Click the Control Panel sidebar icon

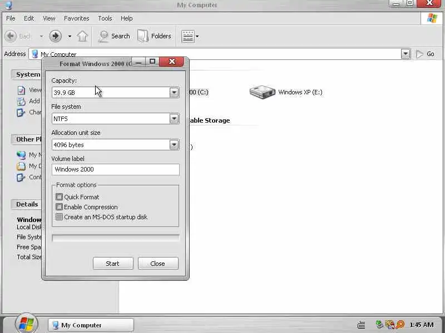21,177
